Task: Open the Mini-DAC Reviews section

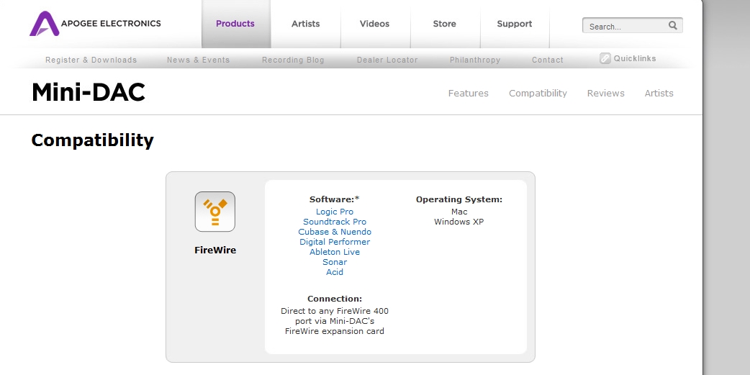Action: [605, 94]
